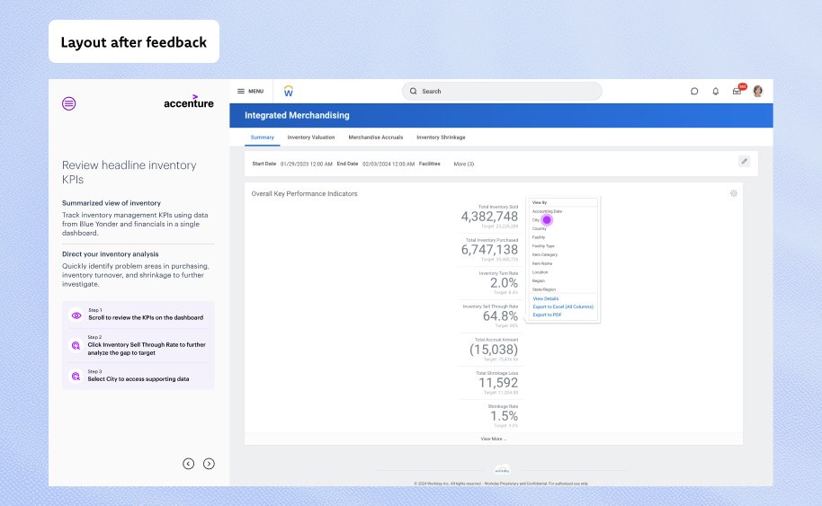Select Facility Type in View By menu
This screenshot has height=506, width=822.
click(543, 245)
